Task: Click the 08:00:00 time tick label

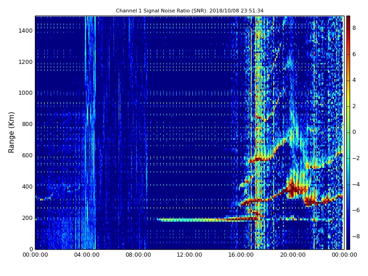Action: coord(138,255)
